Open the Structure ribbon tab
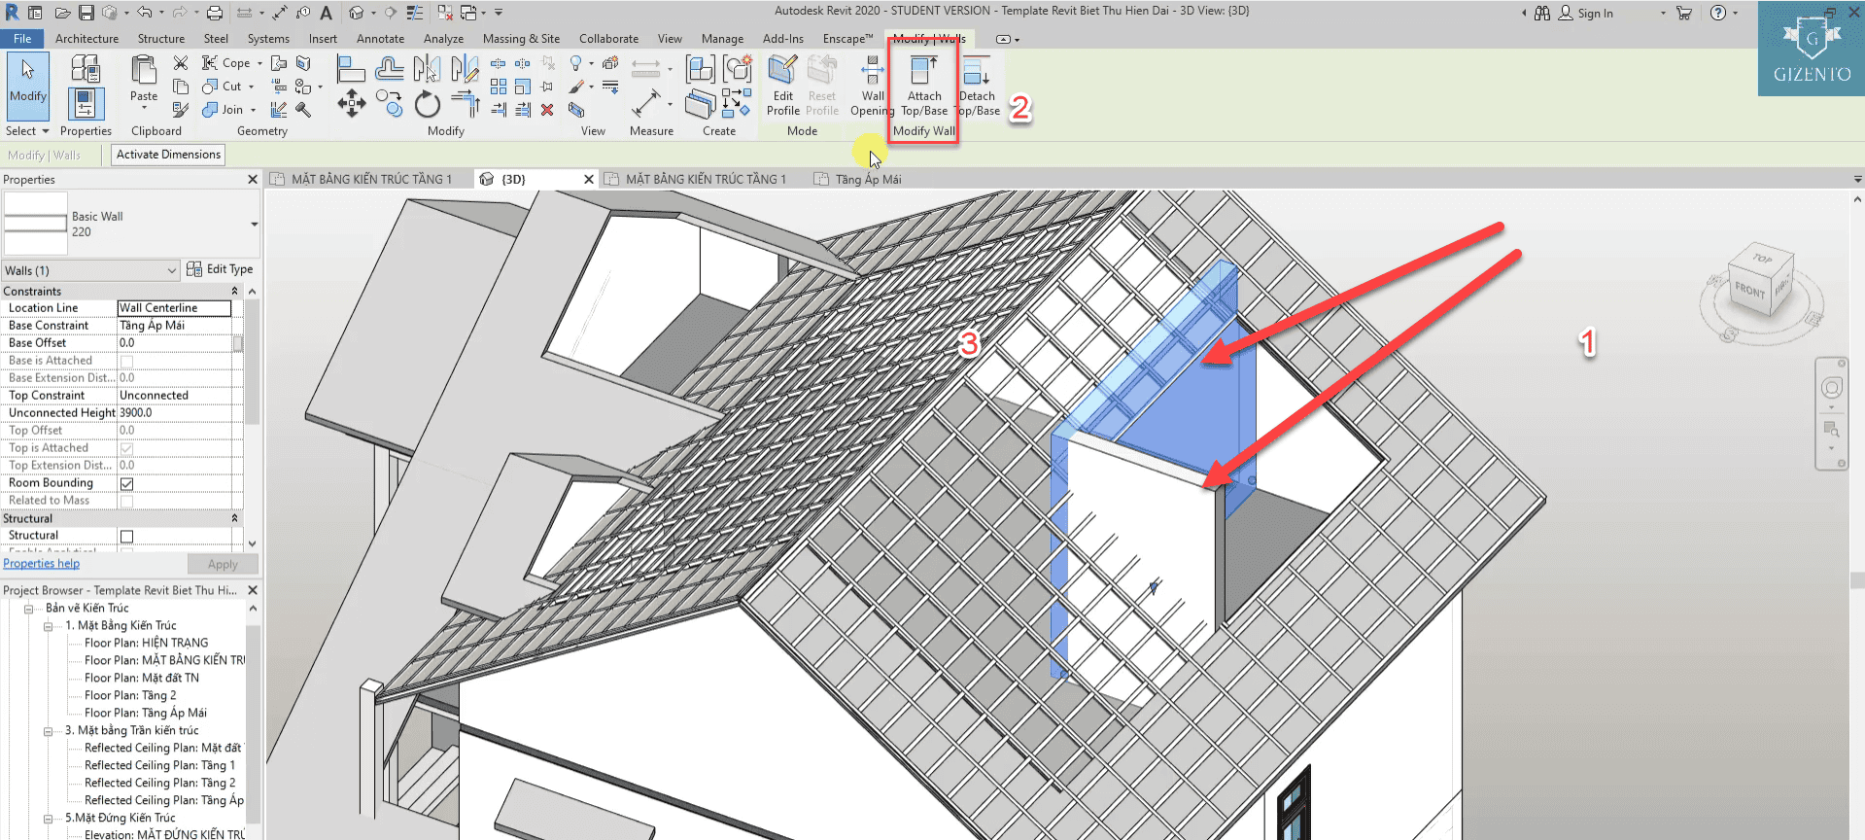The width and height of the screenshot is (1865, 840). click(161, 39)
